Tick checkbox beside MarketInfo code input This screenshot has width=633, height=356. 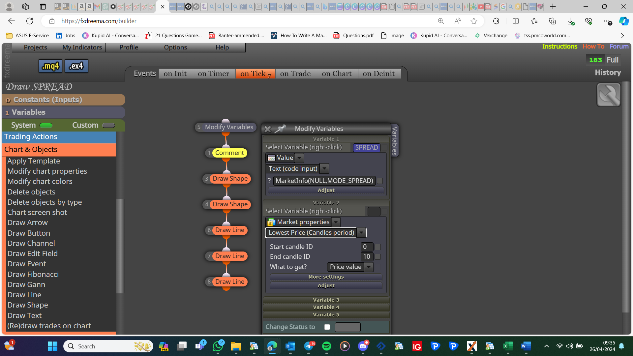coord(380,181)
